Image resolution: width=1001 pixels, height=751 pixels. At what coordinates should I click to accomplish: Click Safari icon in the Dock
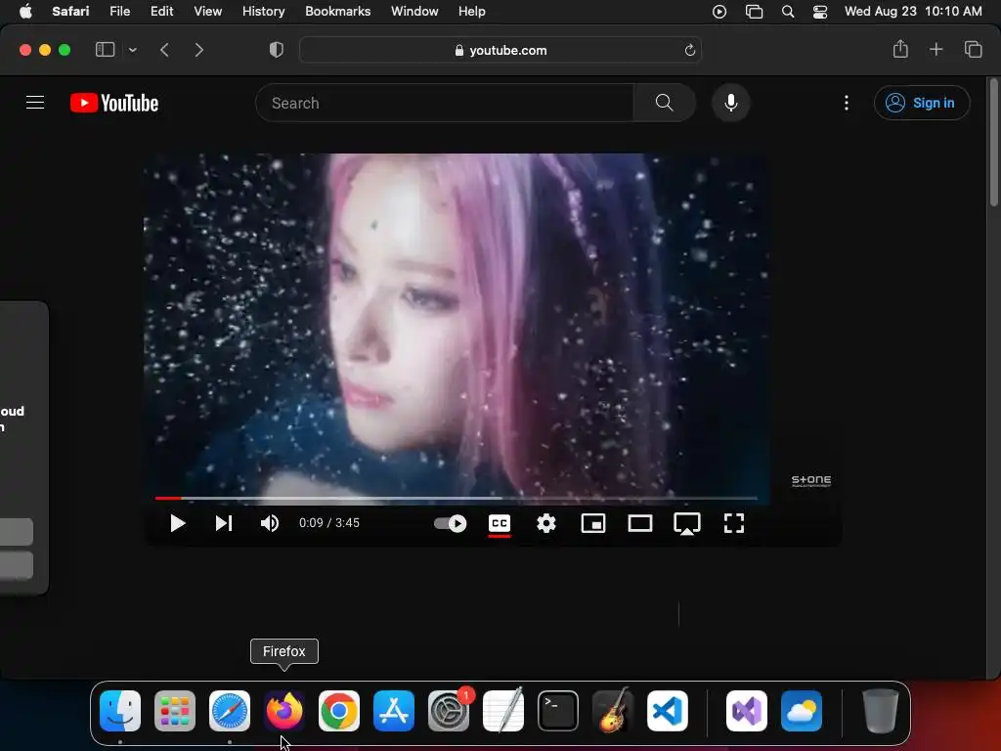(x=230, y=711)
